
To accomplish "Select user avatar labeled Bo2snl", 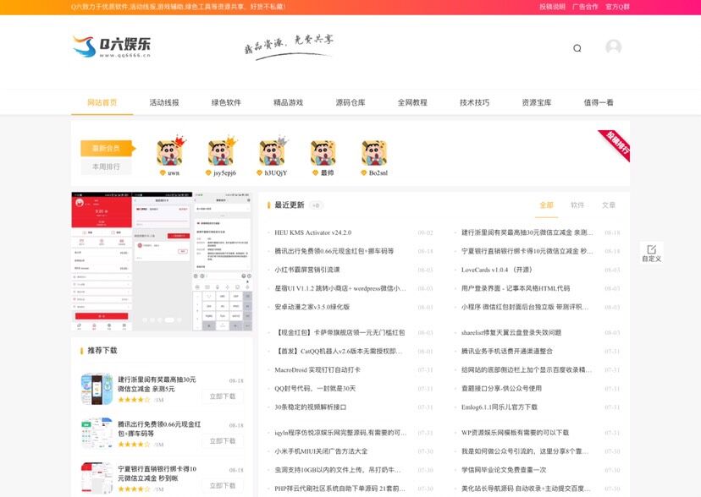I will click(375, 153).
